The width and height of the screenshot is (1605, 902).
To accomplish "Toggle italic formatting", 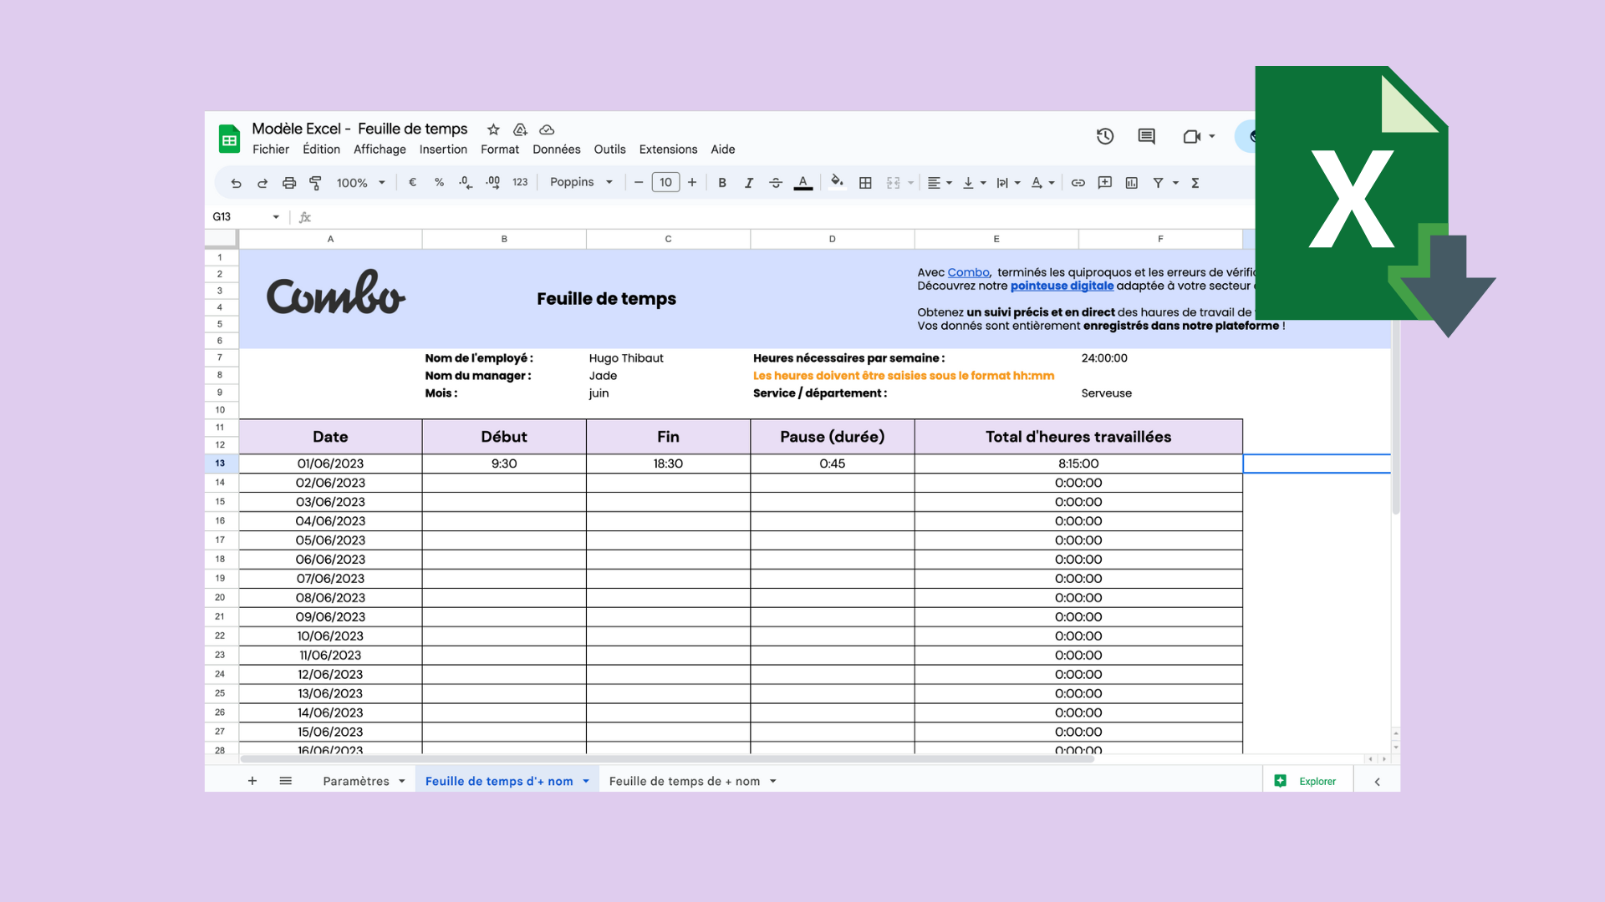I will pos(749,182).
